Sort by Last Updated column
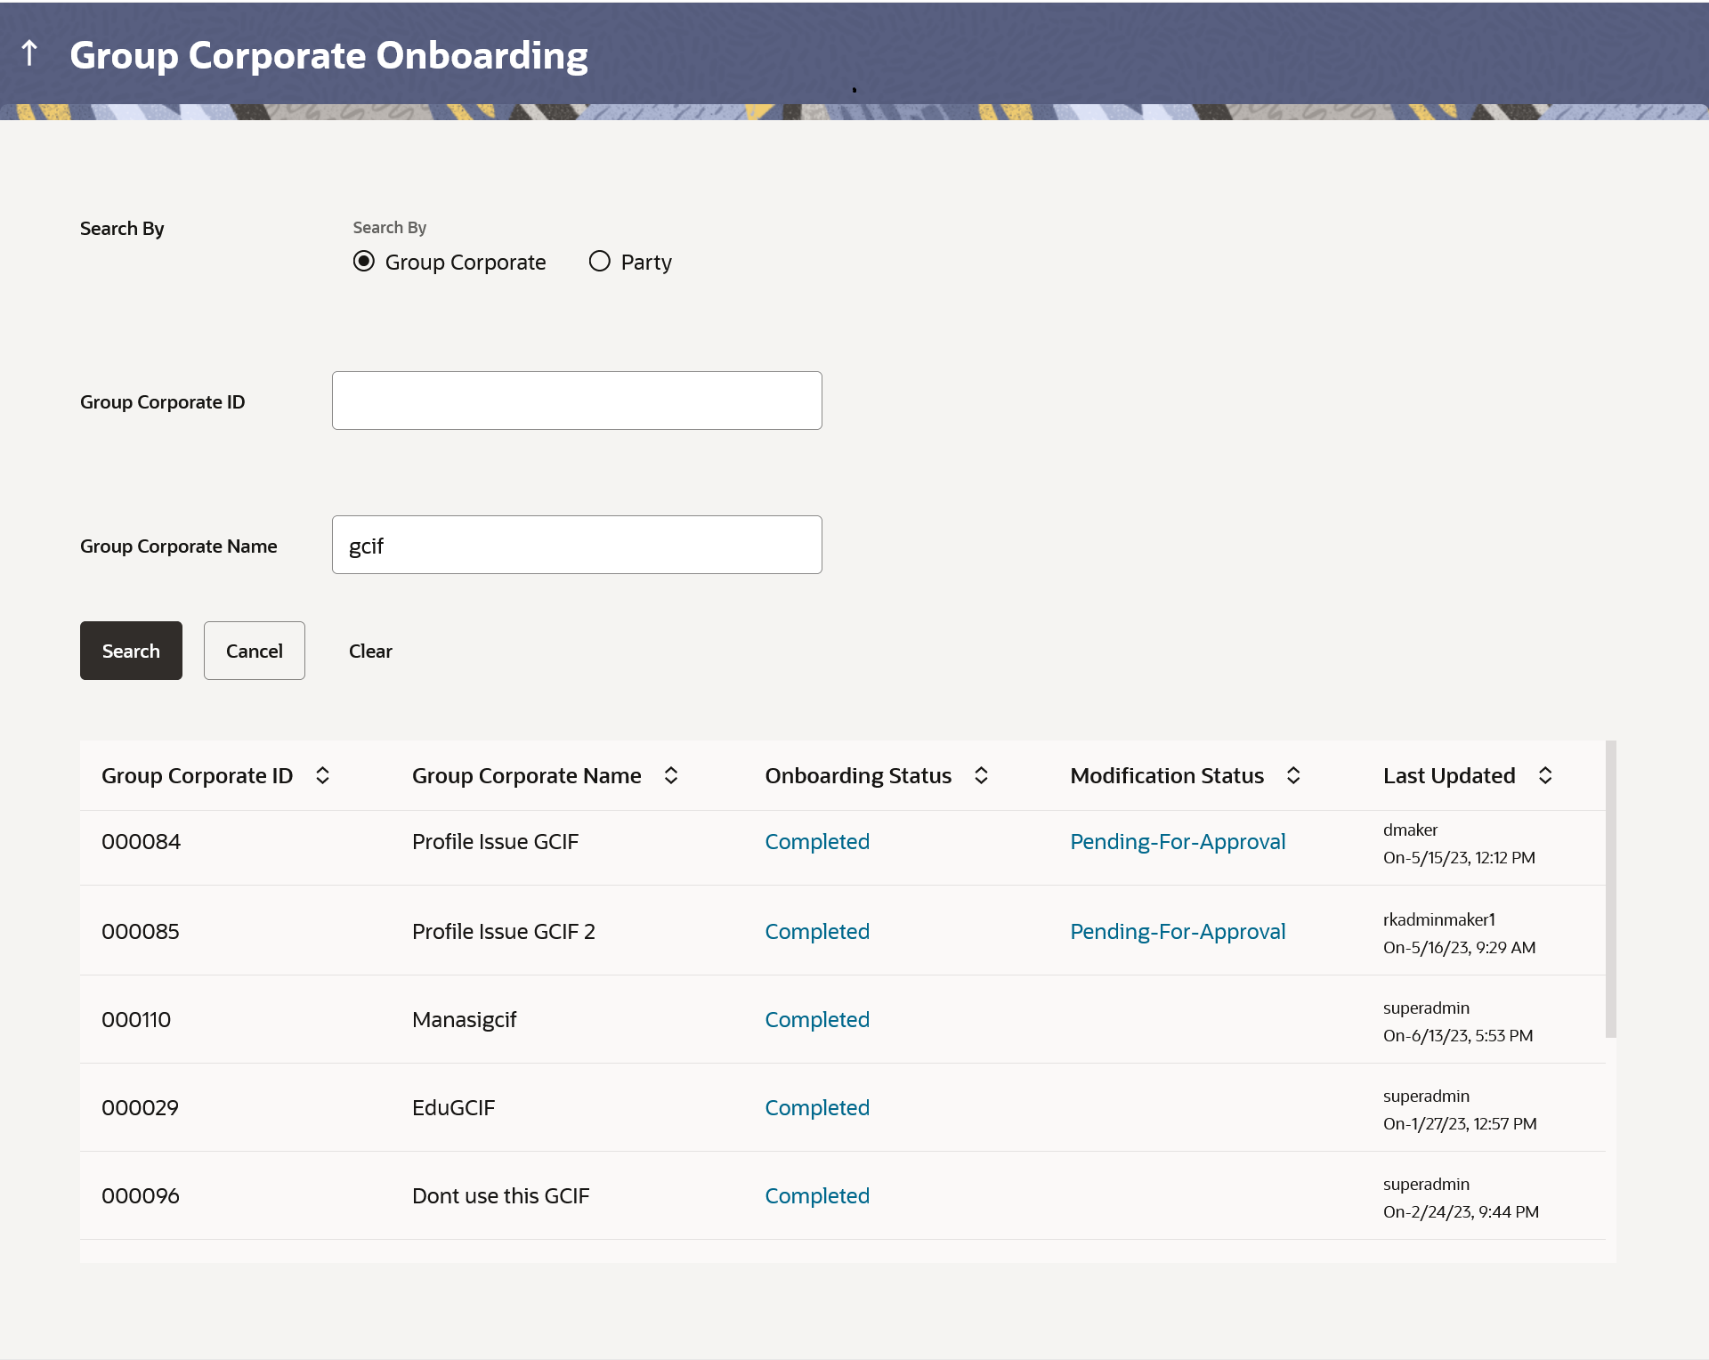Image resolution: width=1709 pixels, height=1360 pixels. pos(1545,775)
